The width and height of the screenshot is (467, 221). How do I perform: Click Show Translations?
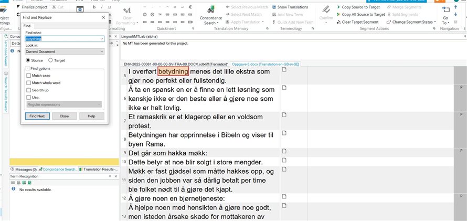coord(290,7)
